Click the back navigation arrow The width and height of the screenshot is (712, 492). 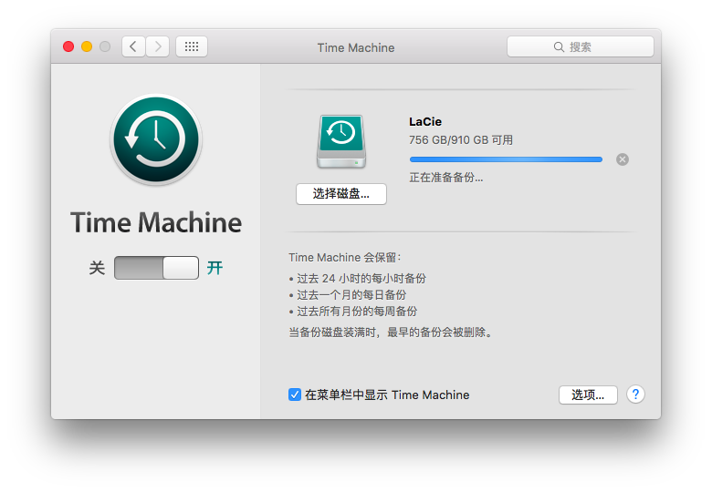[134, 46]
